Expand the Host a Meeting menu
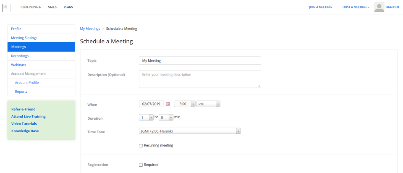 (x=356, y=7)
